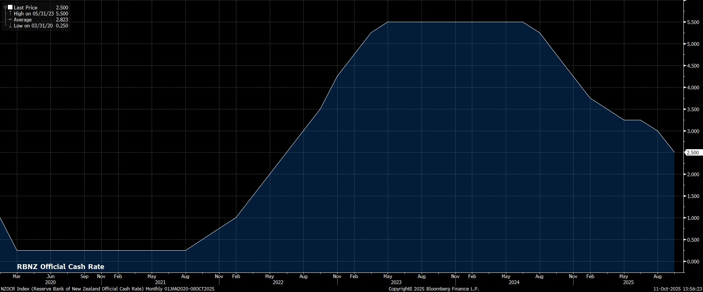The image size is (703, 292).
Task: Click the 2020 year label on x-axis
Action: [x=50, y=282]
